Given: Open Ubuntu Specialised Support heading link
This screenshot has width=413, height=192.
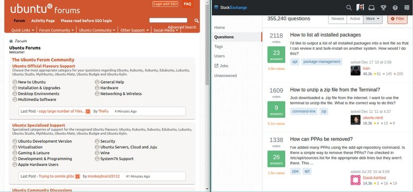Looking at the screenshot, I should 38,125.
